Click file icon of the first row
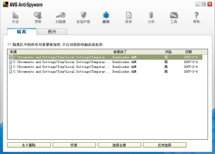Viewport: 215px width, 154px height. (x=10, y=57)
